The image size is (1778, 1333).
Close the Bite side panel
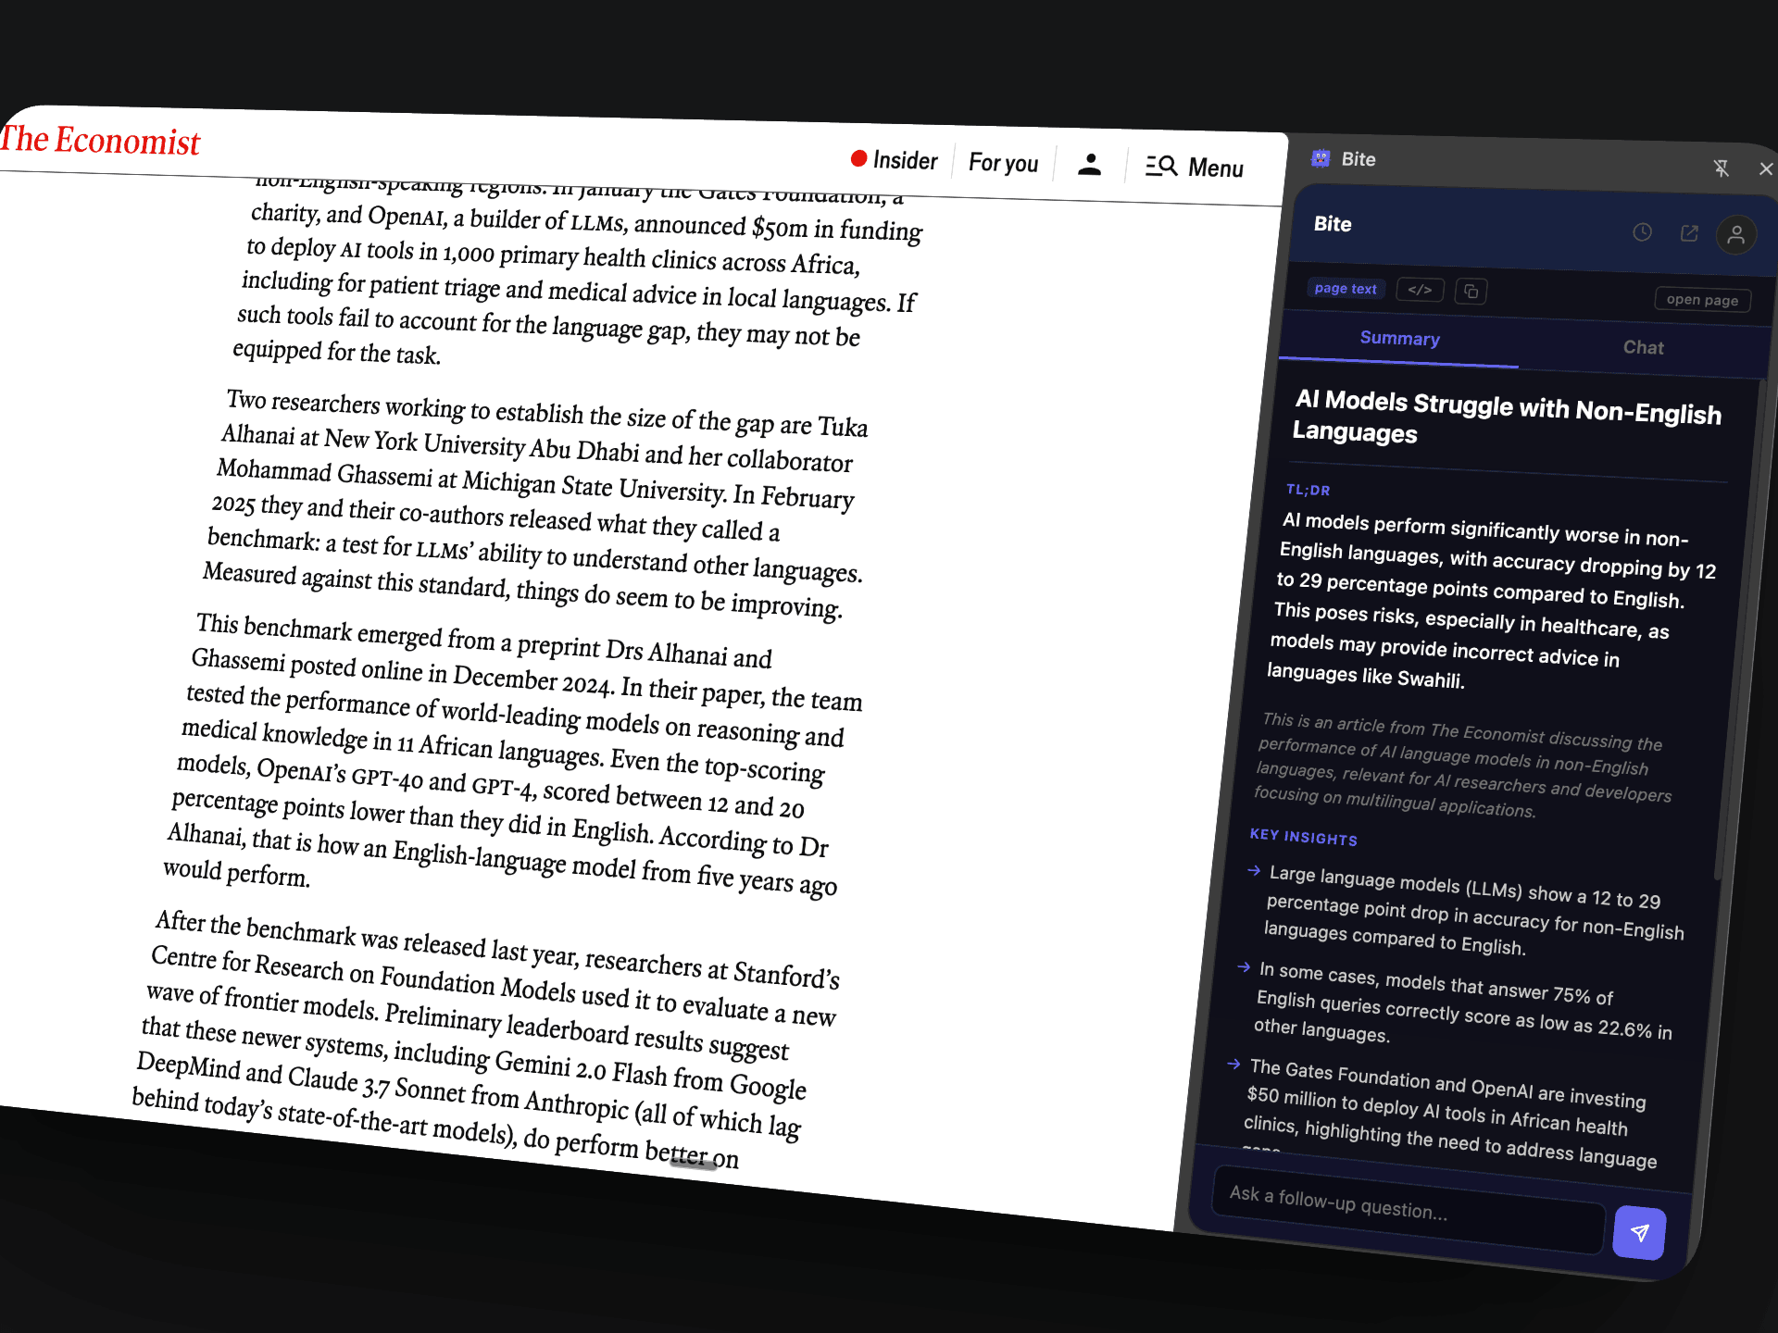(1765, 169)
